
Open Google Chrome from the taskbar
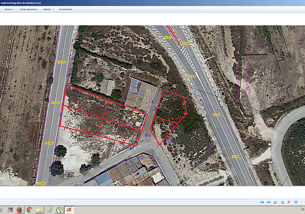click(30, 210)
